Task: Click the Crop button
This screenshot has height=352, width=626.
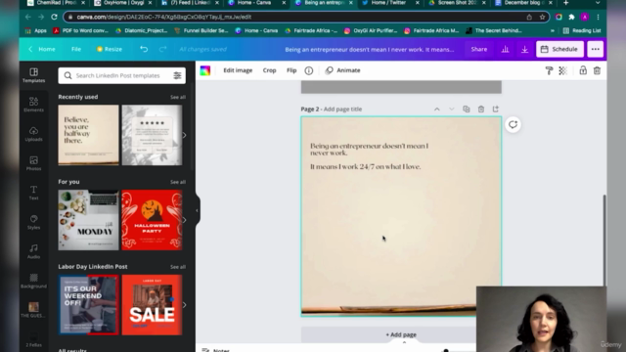Action: 270,70
